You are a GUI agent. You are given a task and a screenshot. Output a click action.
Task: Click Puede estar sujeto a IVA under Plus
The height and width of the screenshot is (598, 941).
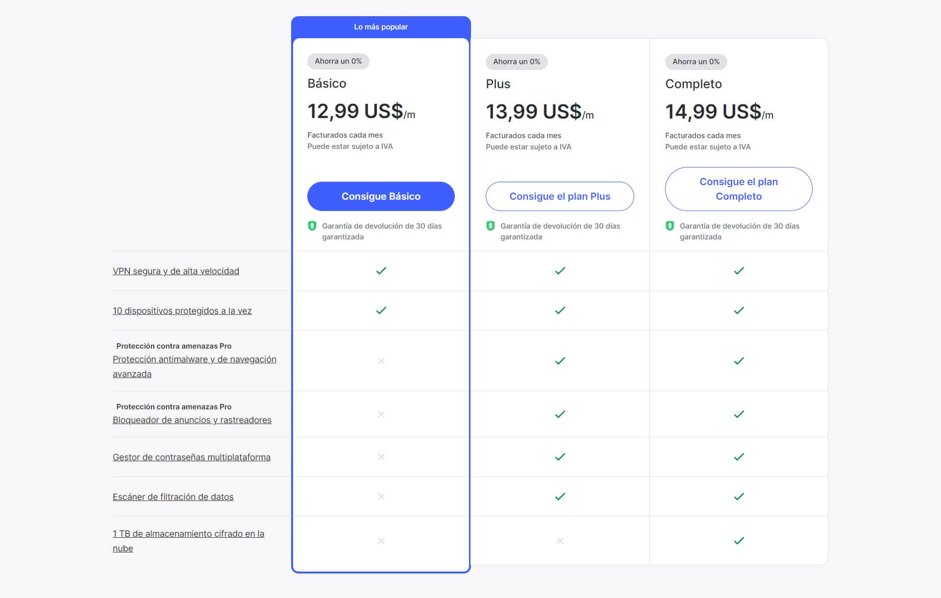click(x=528, y=147)
